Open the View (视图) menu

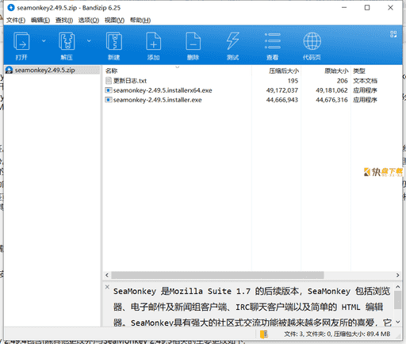tap(114, 21)
